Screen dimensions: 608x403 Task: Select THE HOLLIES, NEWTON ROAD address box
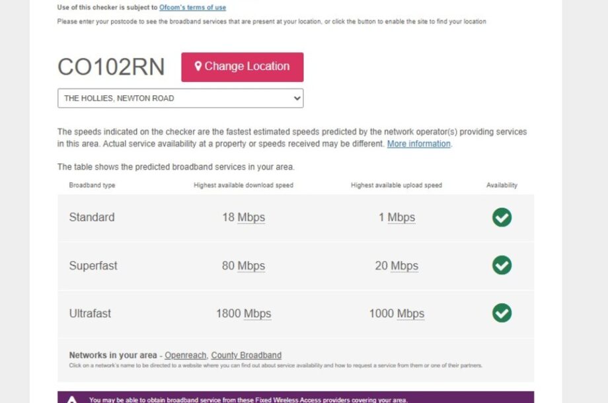click(180, 98)
